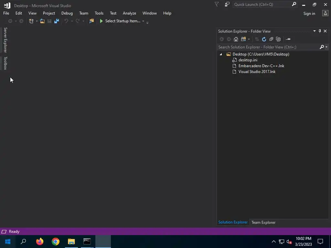The width and height of the screenshot is (331, 248).
Task: Open the Project menu
Action: pos(49,13)
